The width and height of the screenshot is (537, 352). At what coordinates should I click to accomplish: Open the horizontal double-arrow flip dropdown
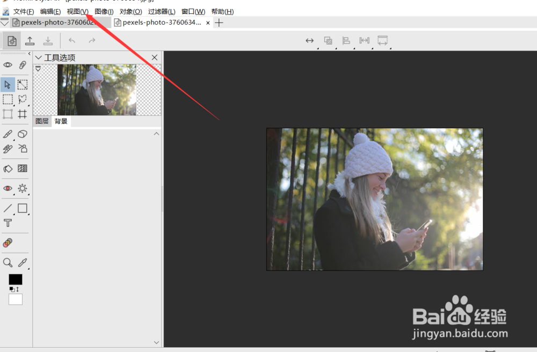[x=310, y=41]
